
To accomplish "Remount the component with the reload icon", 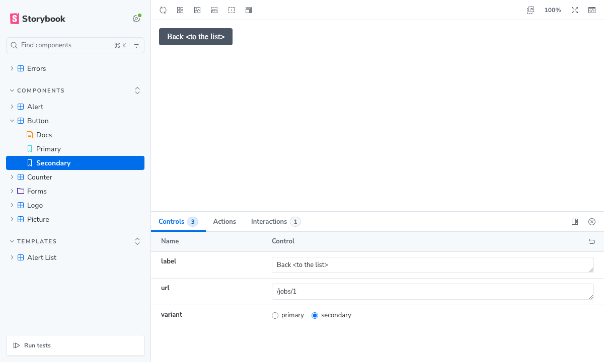I will (163, 10).
